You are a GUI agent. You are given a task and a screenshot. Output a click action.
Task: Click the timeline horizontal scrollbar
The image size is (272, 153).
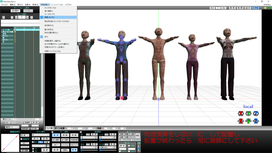tap(27, 119)
